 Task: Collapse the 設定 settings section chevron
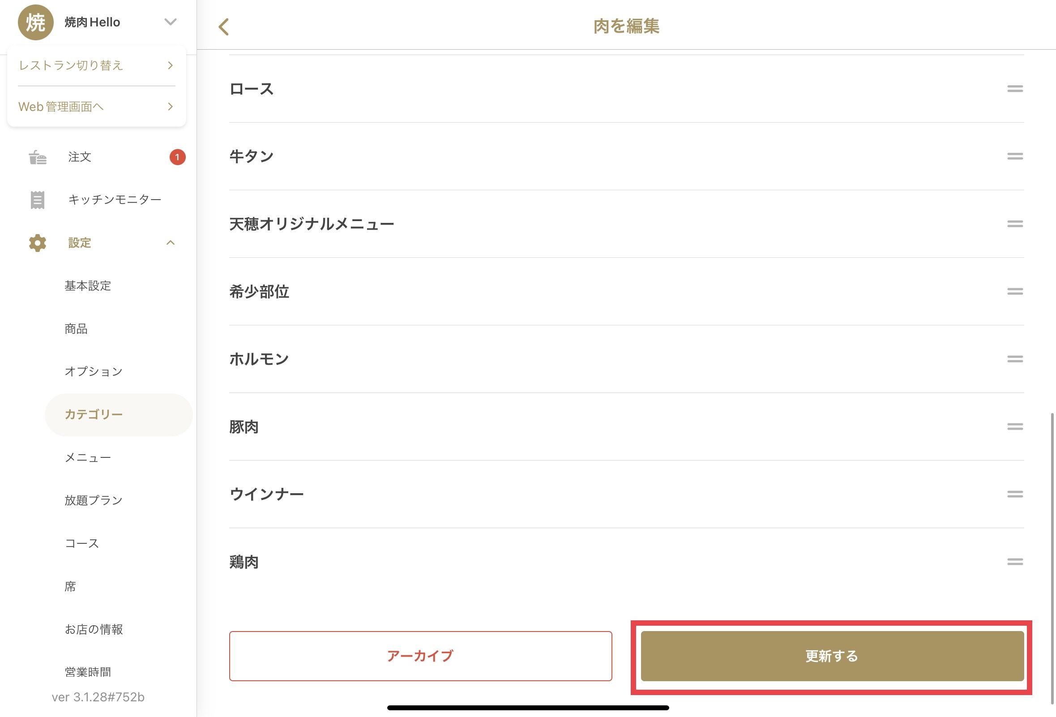tap(171, 243)
